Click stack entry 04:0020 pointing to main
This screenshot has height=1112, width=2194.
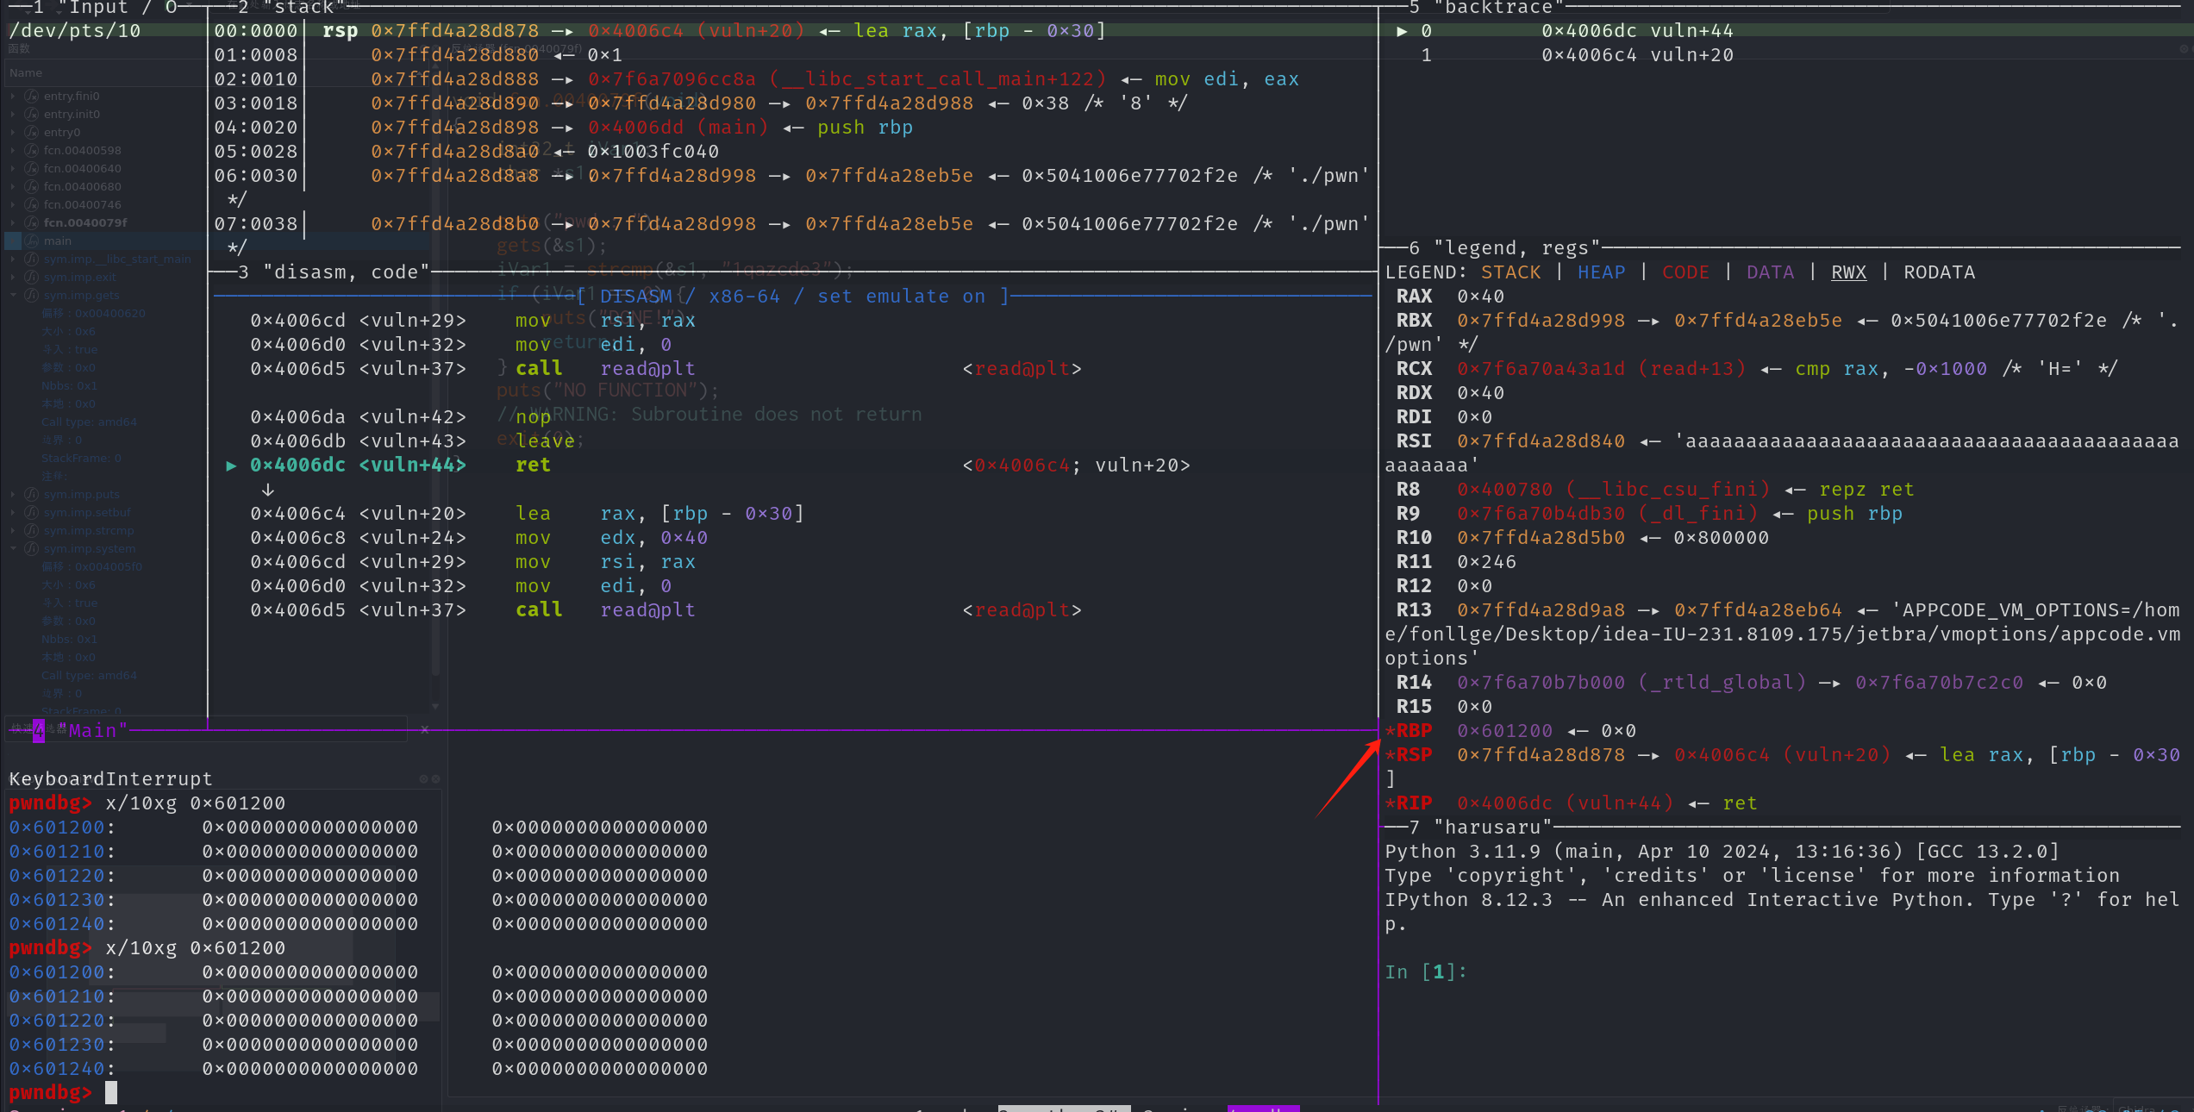(564, 127)
